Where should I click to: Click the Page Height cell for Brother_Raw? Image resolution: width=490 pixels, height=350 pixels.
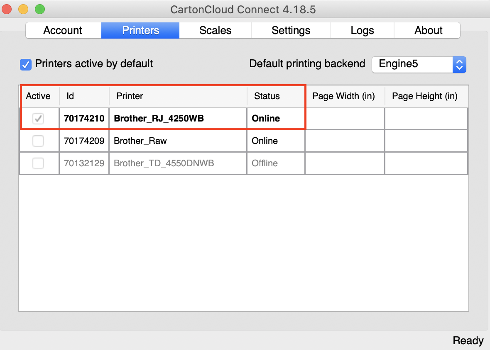pos(426,141)
